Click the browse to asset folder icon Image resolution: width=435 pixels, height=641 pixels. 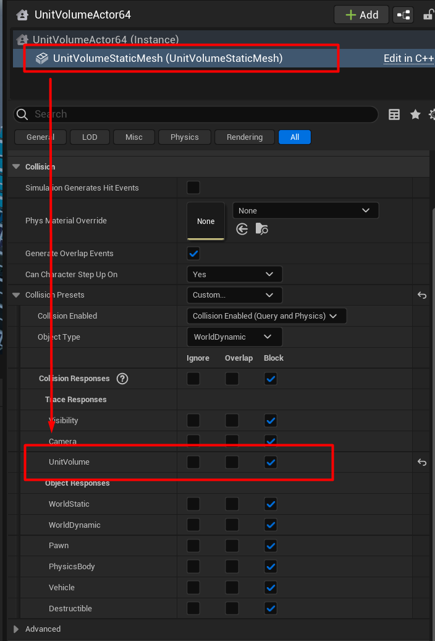point(262,230)
